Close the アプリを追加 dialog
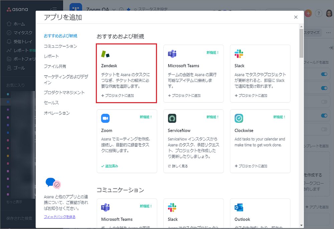This screenshot has height=229, width=334. point(296,17)
